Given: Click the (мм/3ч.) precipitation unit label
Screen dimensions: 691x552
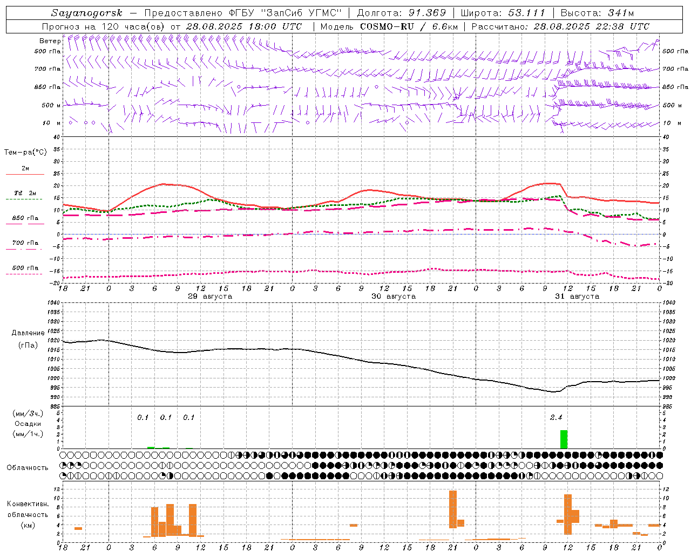Looking at the screenshot, I should [x=27, y=413].
